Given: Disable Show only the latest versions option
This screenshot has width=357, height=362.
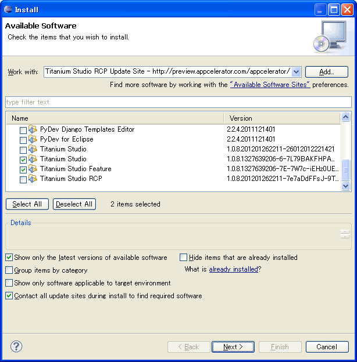Looking at the screenshot, I should click(9, 257).
